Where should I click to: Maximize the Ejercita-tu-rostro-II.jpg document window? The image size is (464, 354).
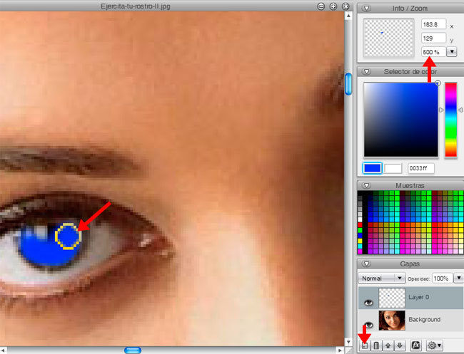click(x=333, y=6)
